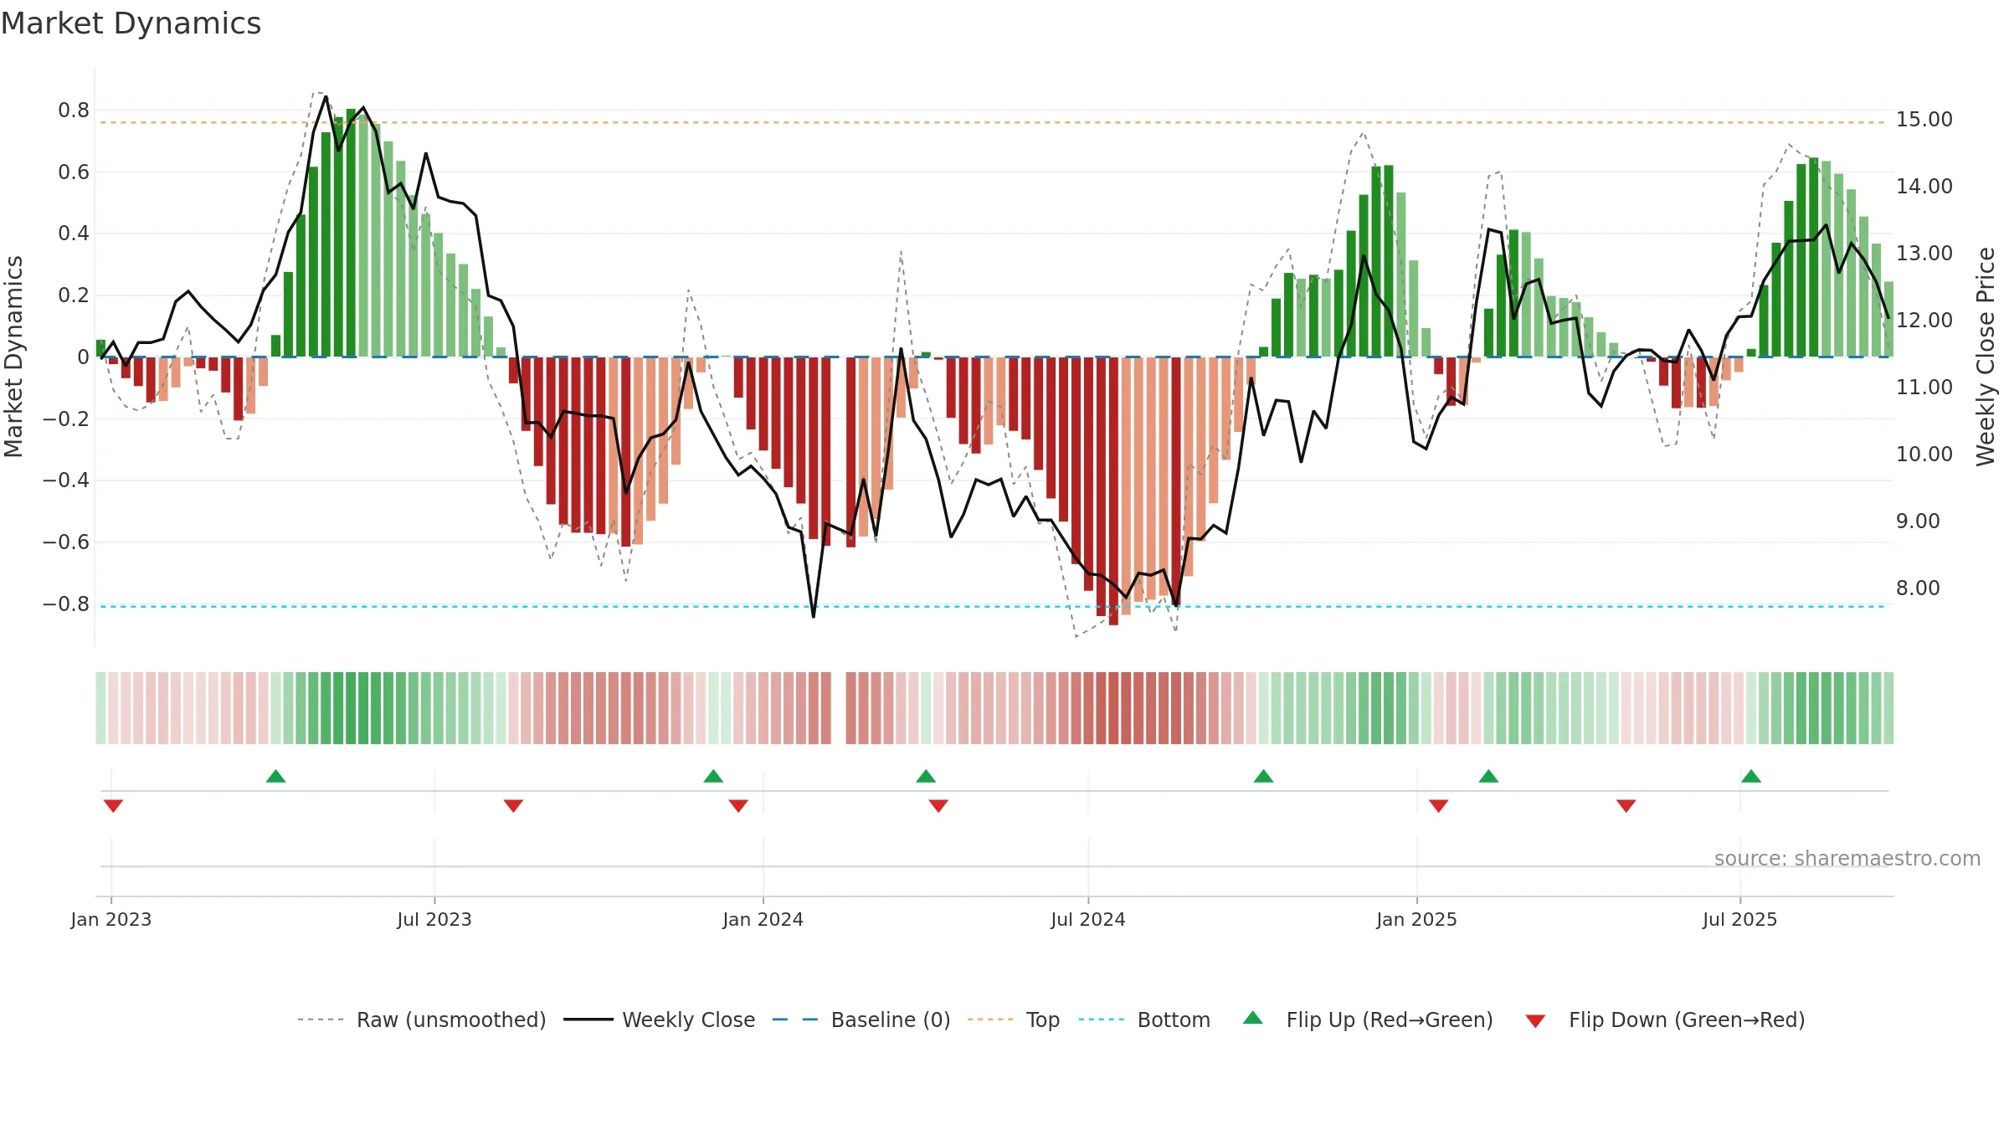Click the −0.2 tick on the left axis
Viewport: 2009px width, 1130px height.
pos(66,419)
